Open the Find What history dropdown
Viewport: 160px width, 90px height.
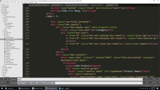click(142, 79)
